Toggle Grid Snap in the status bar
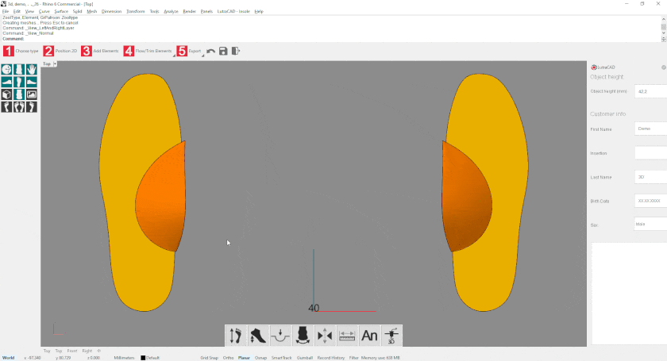The width and height of the screenshot is (667, 361). click(210, 358)
